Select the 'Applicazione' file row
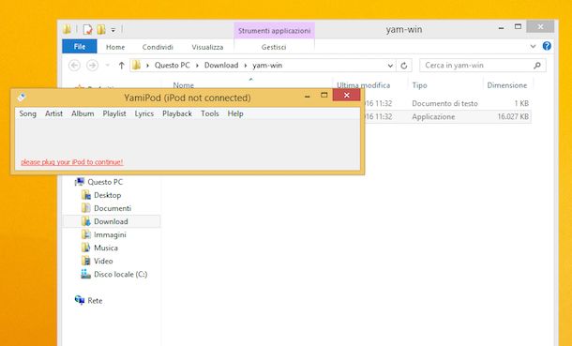Viewport: 572px width, 346px height. click(447, 116)
